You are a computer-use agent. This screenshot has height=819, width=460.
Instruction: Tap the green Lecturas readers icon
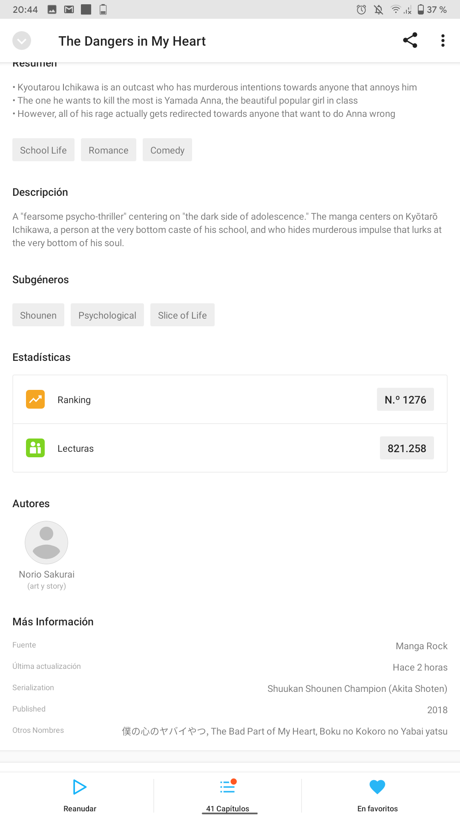[x=35, y=448]
